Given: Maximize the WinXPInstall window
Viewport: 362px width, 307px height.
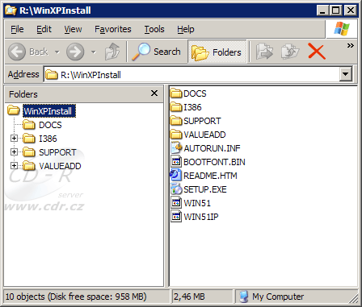Looking at the screenshot, I should point(335,10).
